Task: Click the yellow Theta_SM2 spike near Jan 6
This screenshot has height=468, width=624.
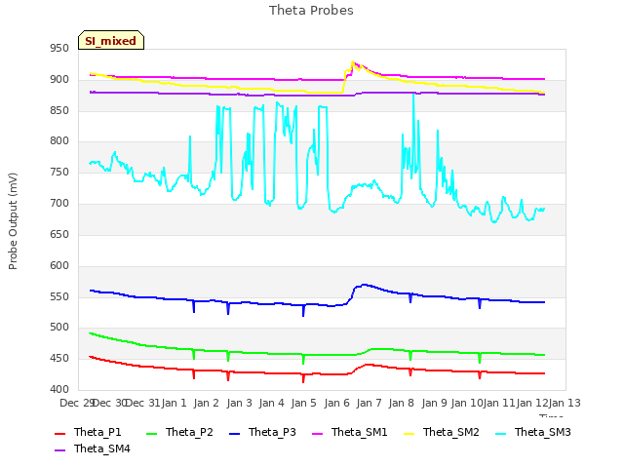Action: [x=353, y=62]
